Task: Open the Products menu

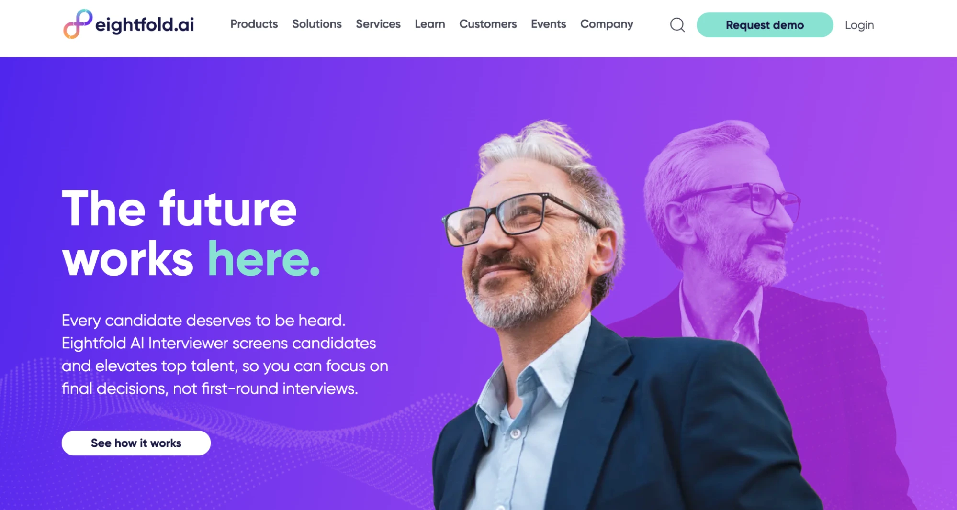Action: pos(254,24)
